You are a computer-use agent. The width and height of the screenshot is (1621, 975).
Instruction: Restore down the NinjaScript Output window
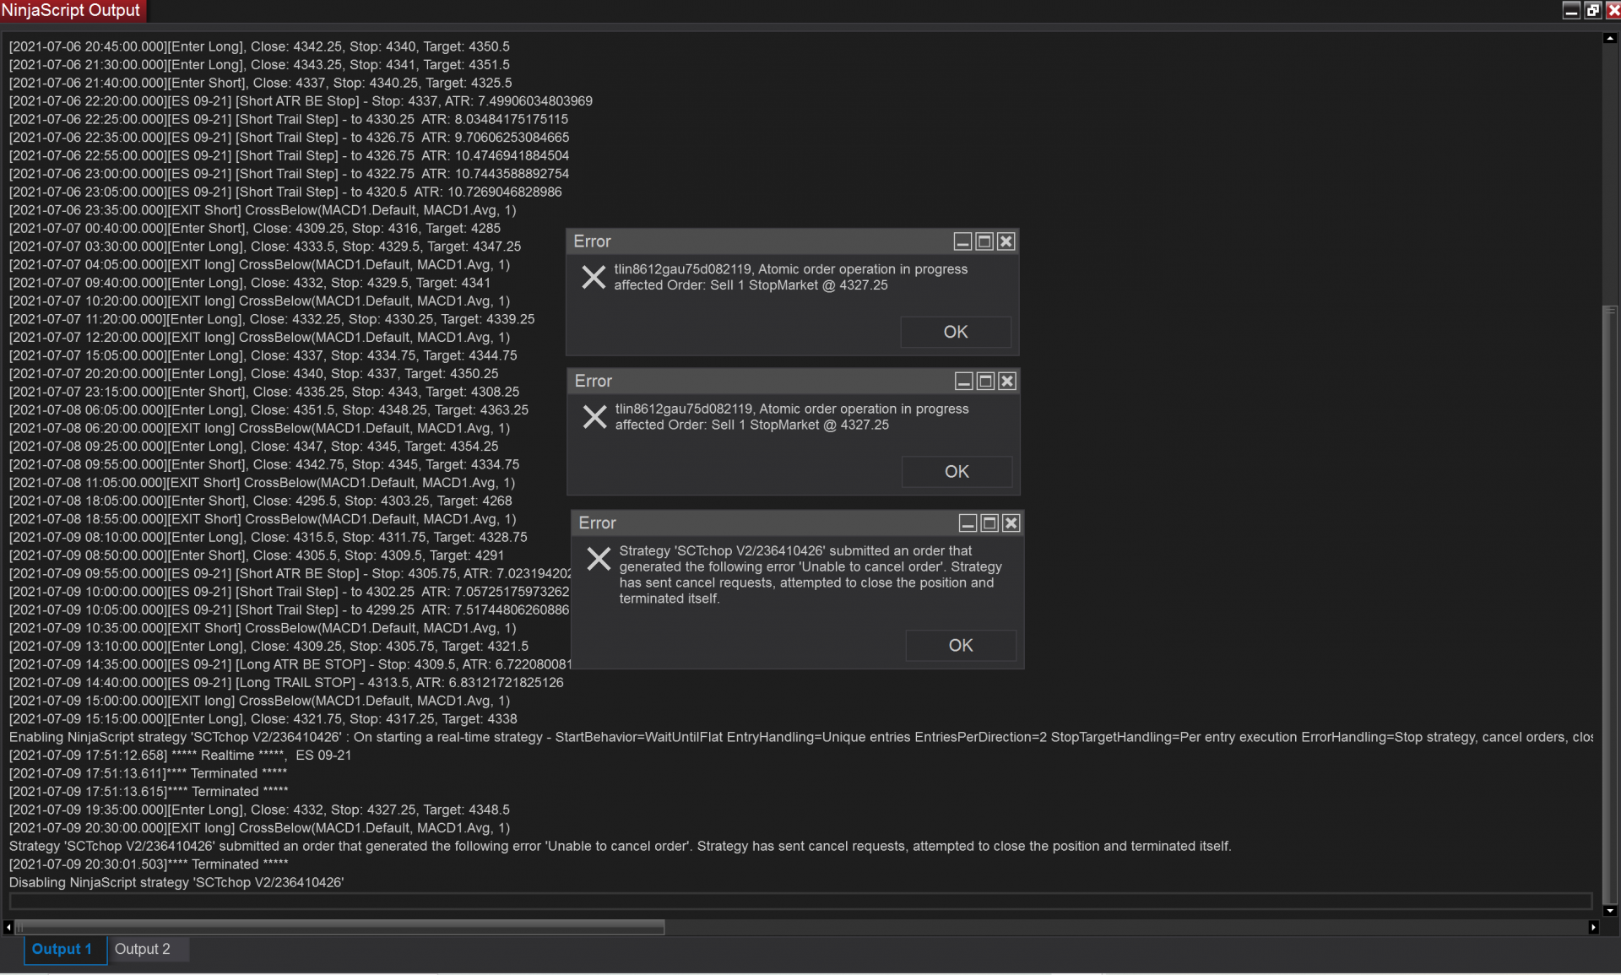tap(1592, 10)
